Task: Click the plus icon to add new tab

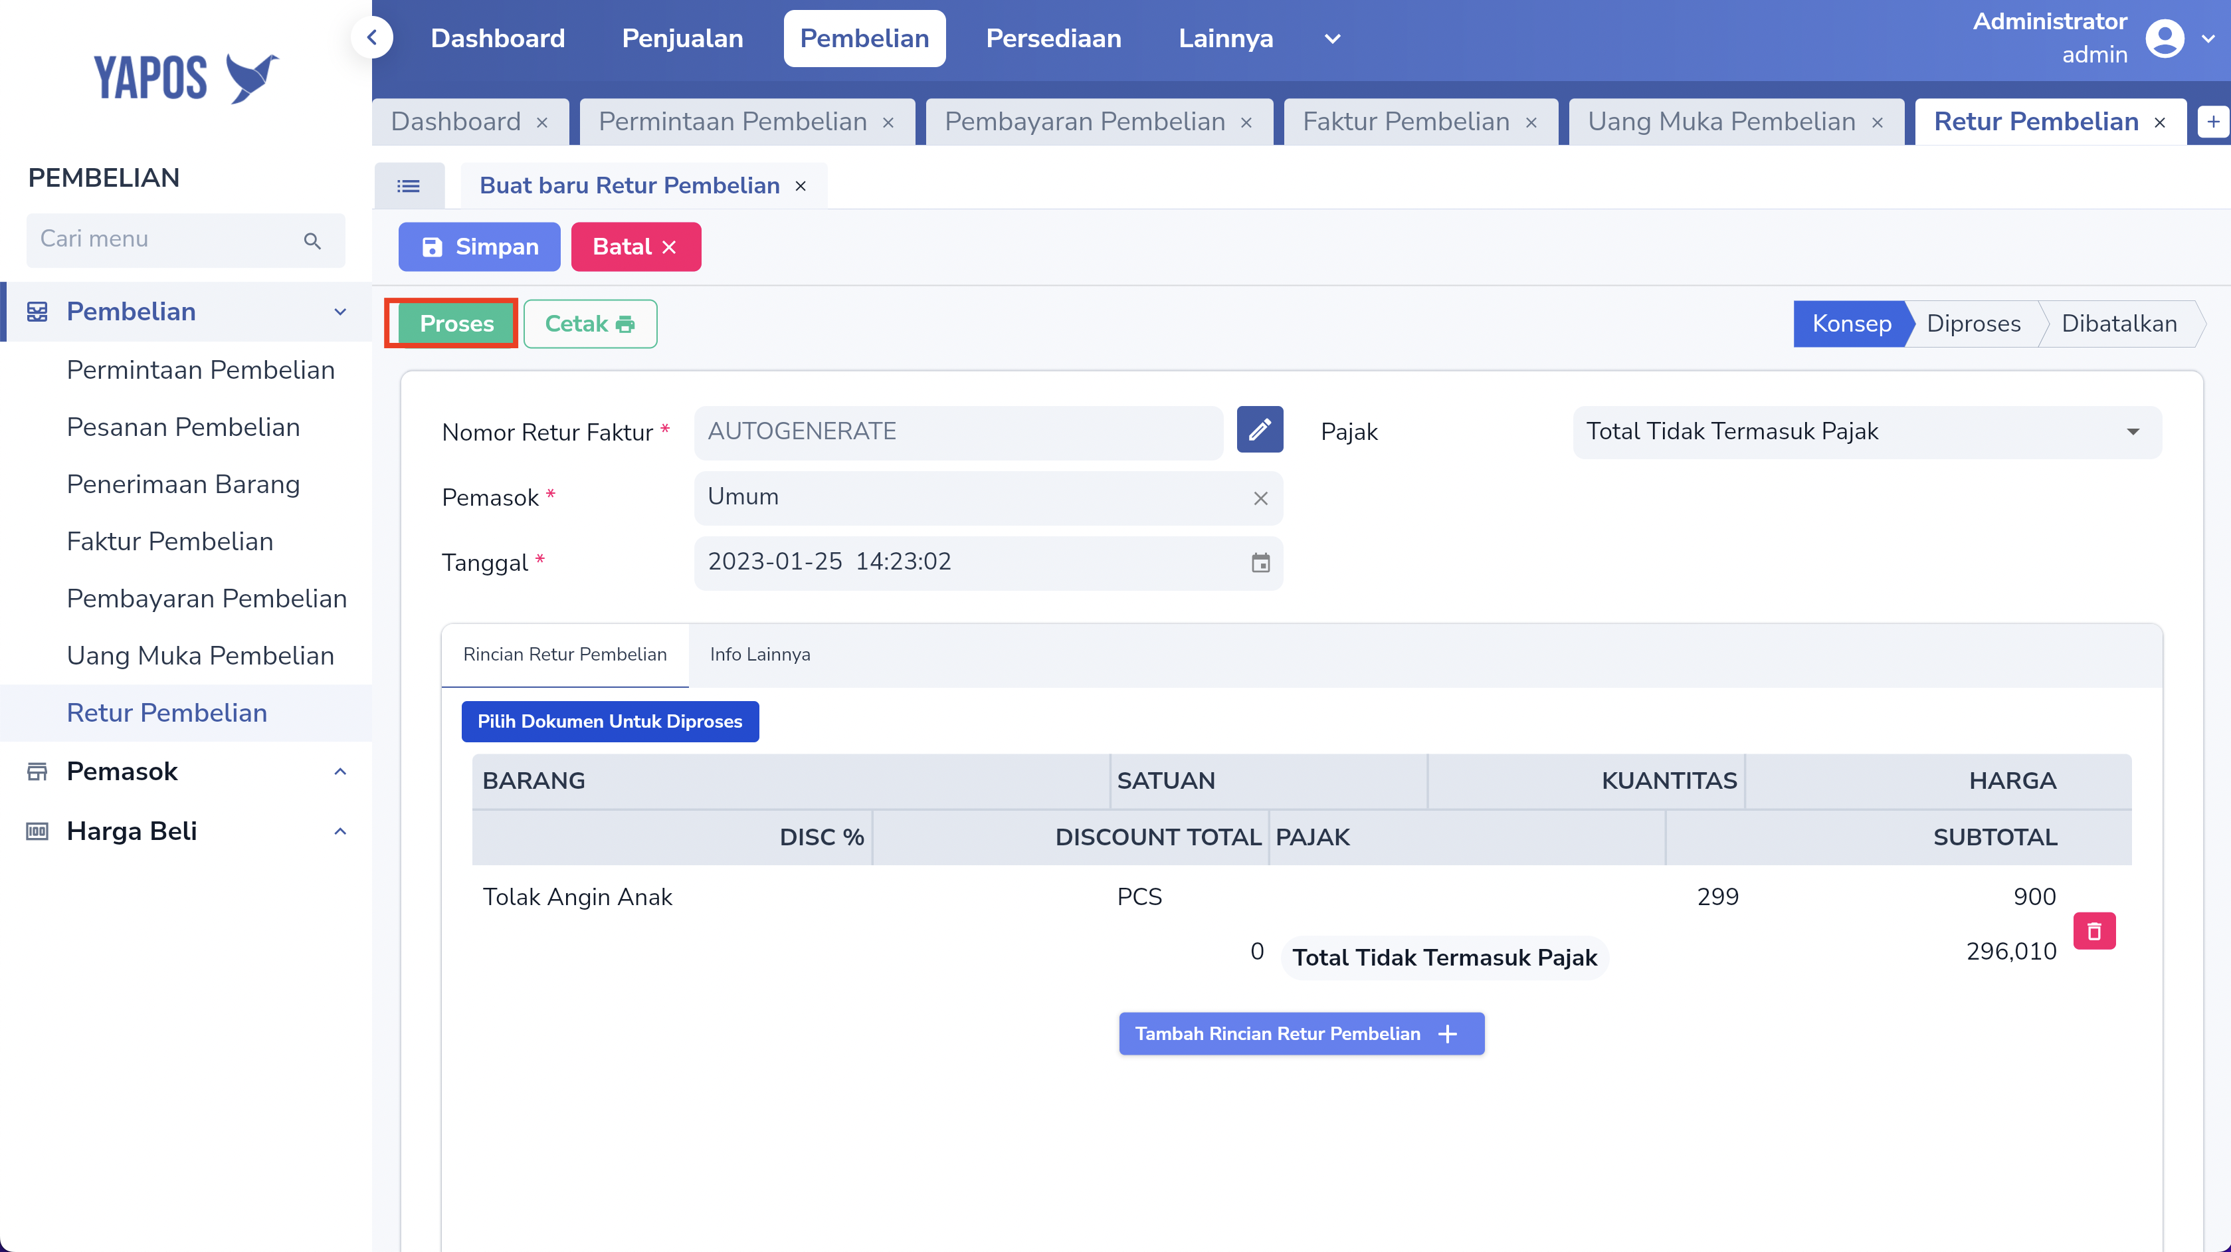Action: [x=2213, y=122]
